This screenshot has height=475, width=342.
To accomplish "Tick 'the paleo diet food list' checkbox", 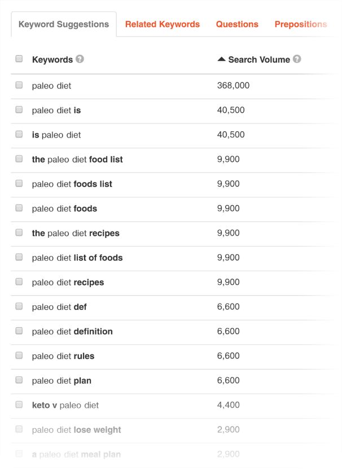I will coord(19,159).
